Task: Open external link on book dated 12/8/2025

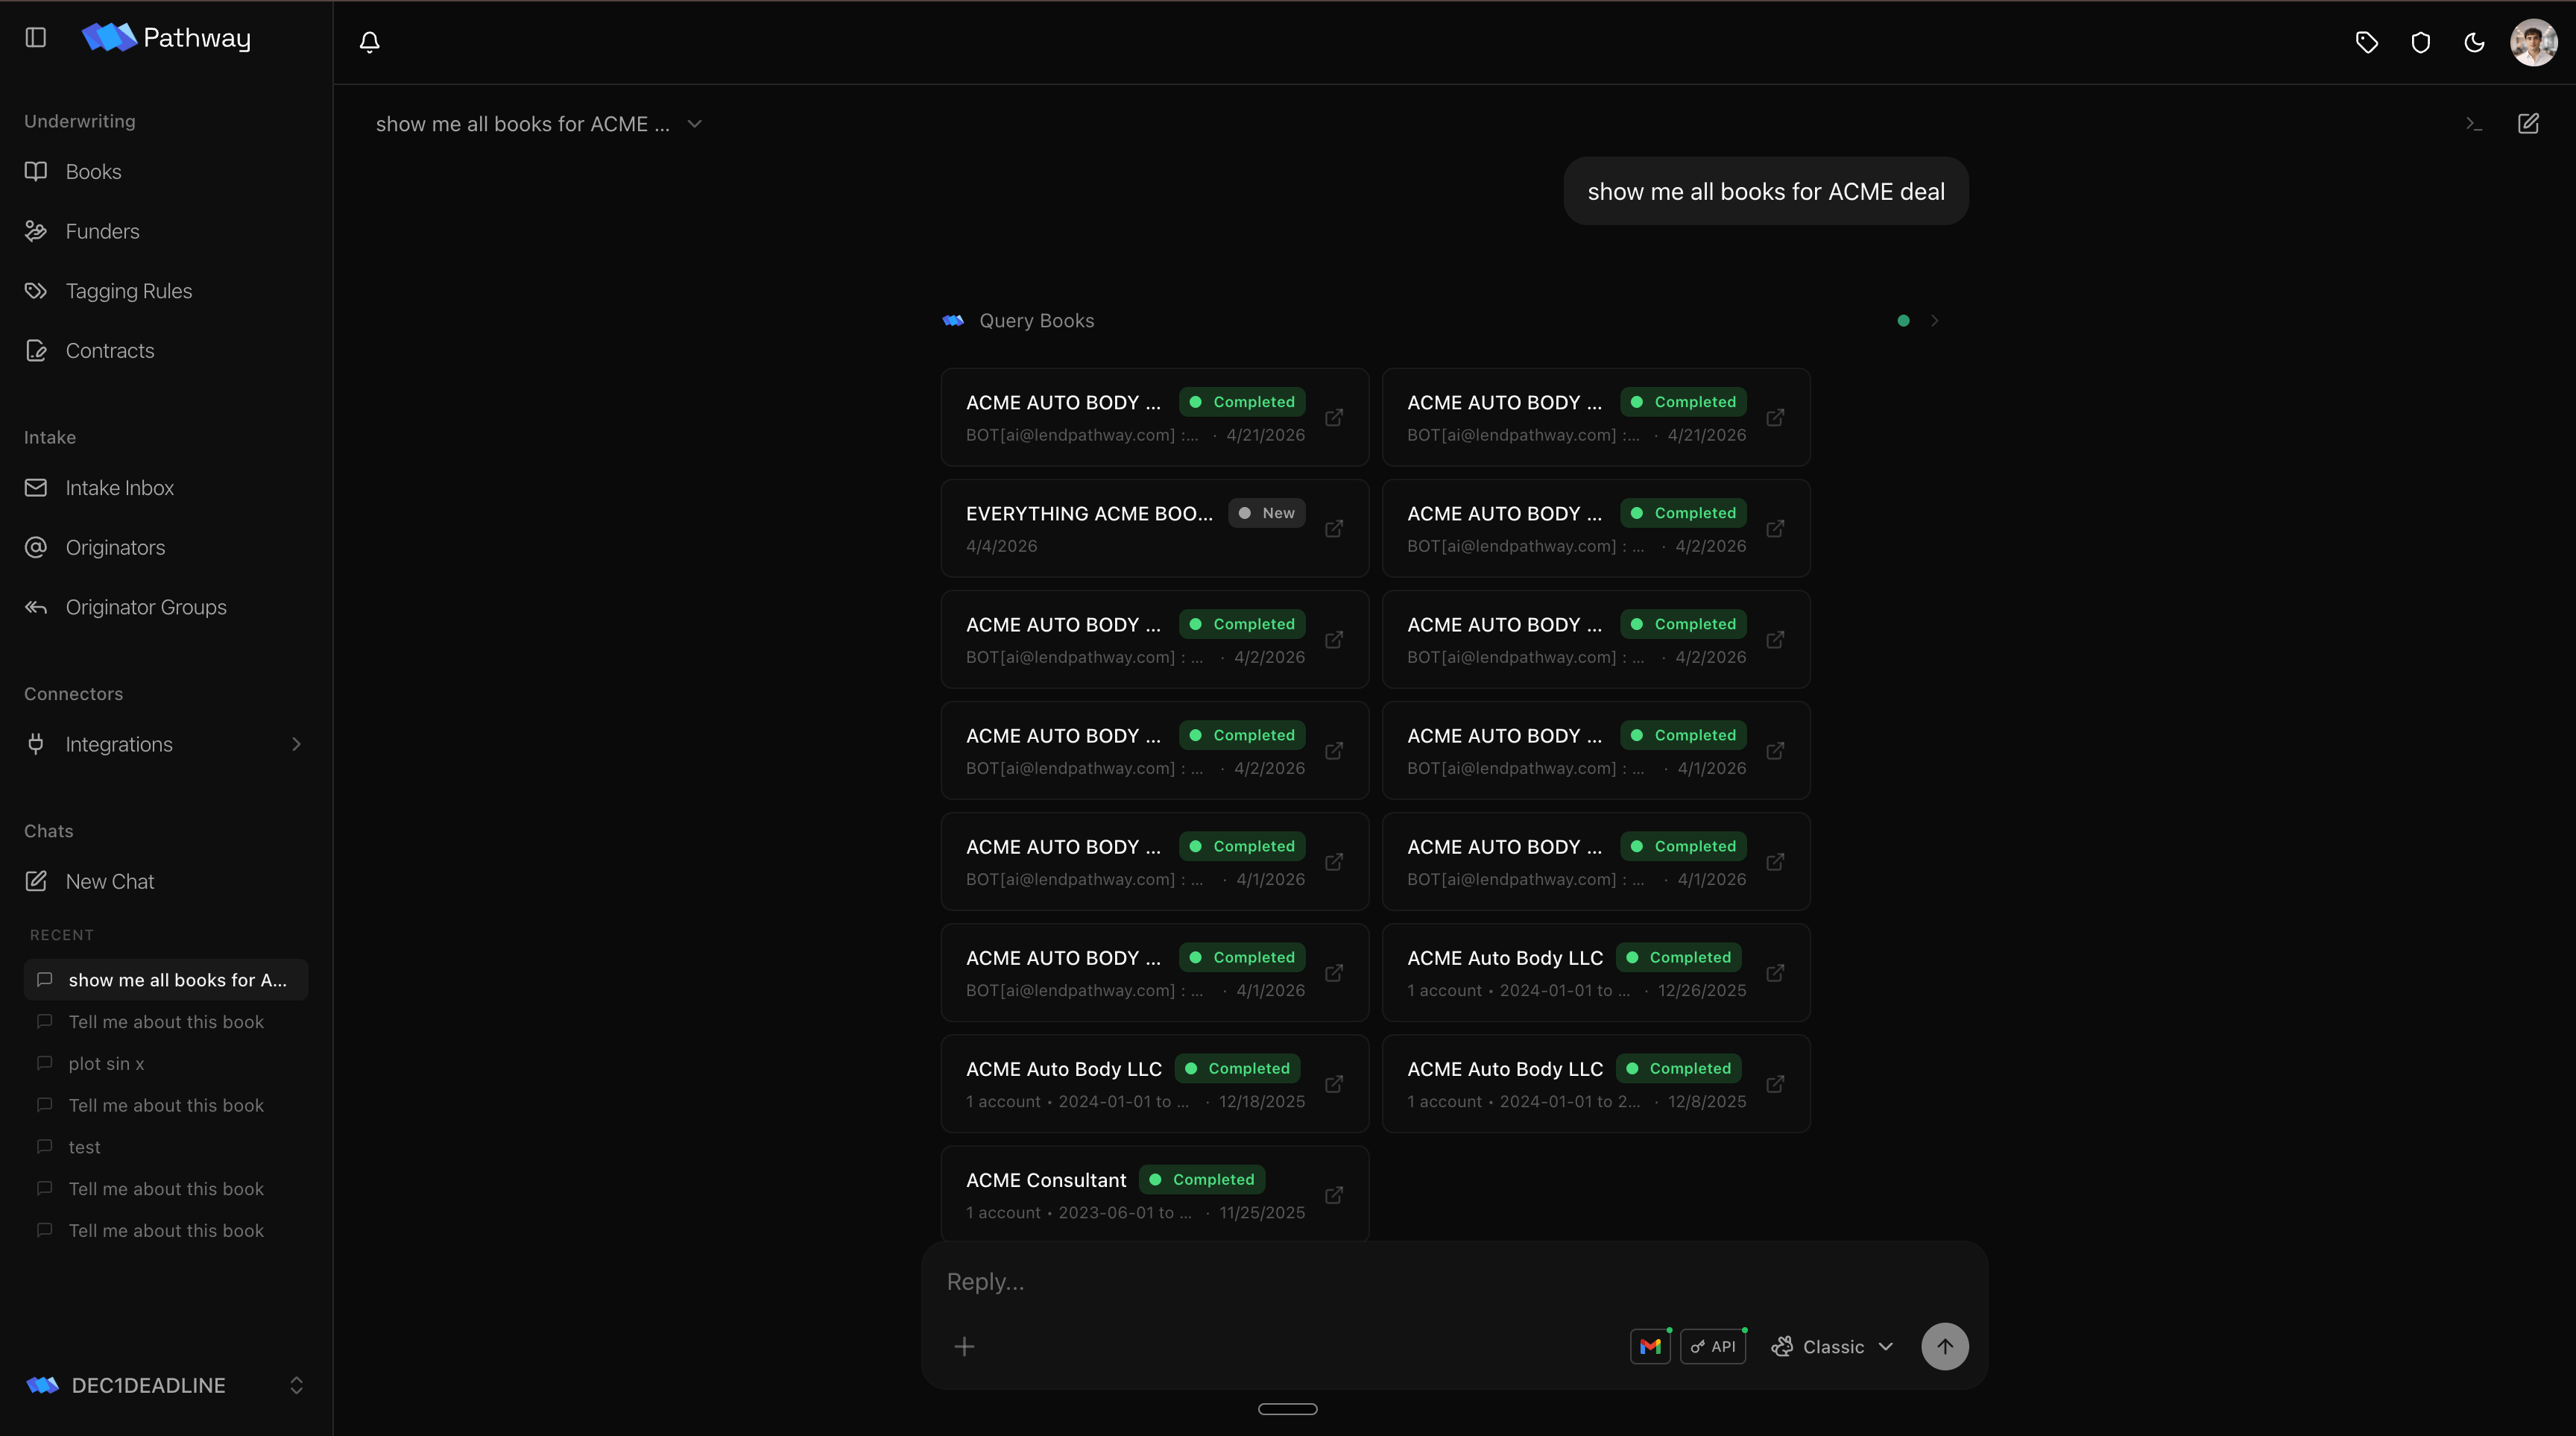Action: (x=1775, y=1085)
